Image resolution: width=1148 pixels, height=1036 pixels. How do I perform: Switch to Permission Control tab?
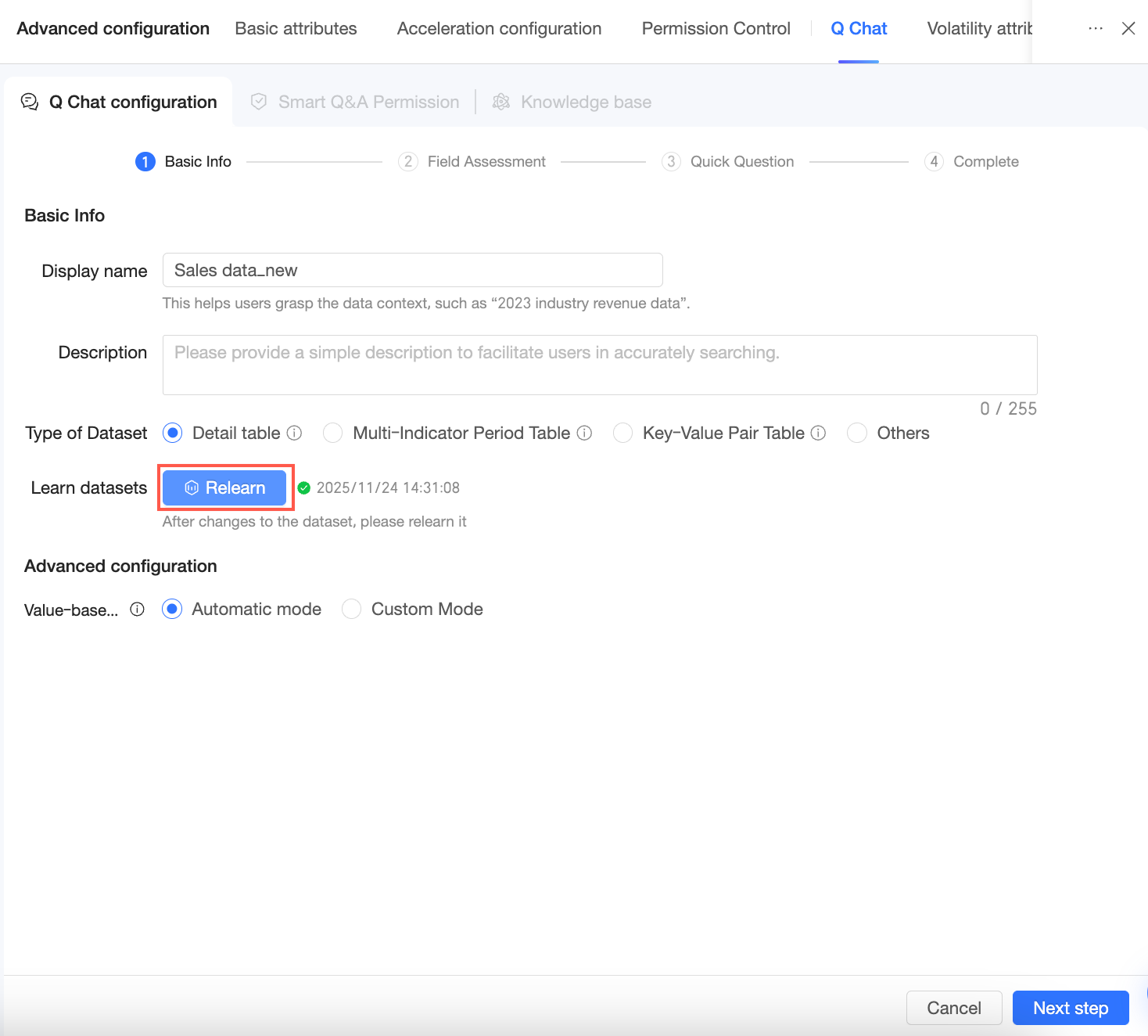coord(716,29)
